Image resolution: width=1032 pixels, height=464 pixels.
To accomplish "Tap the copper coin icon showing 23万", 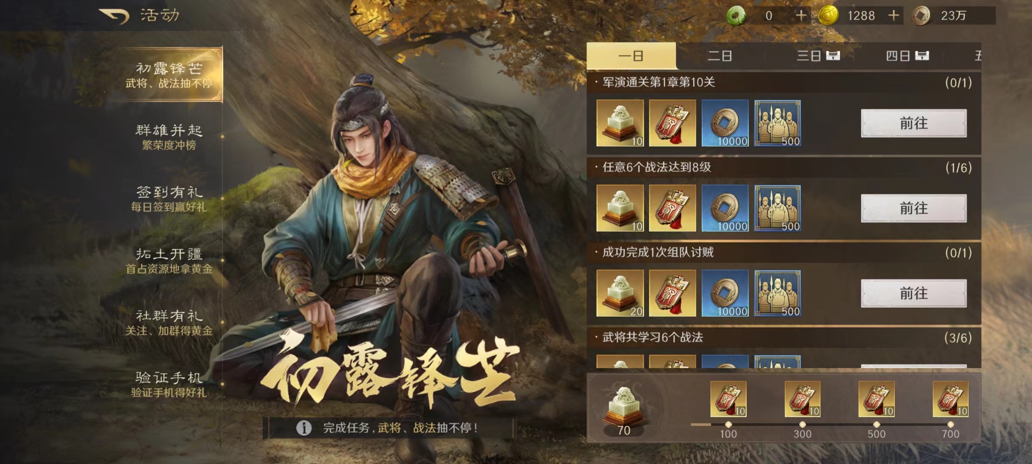I will click(x=921, y=16).
